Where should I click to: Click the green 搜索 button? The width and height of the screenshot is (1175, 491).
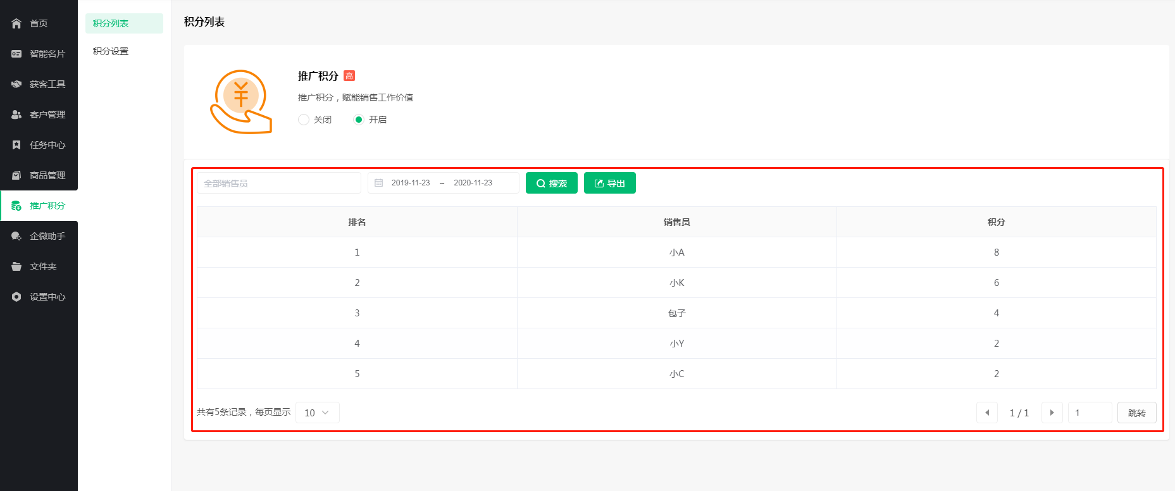[x=552, y=183]
